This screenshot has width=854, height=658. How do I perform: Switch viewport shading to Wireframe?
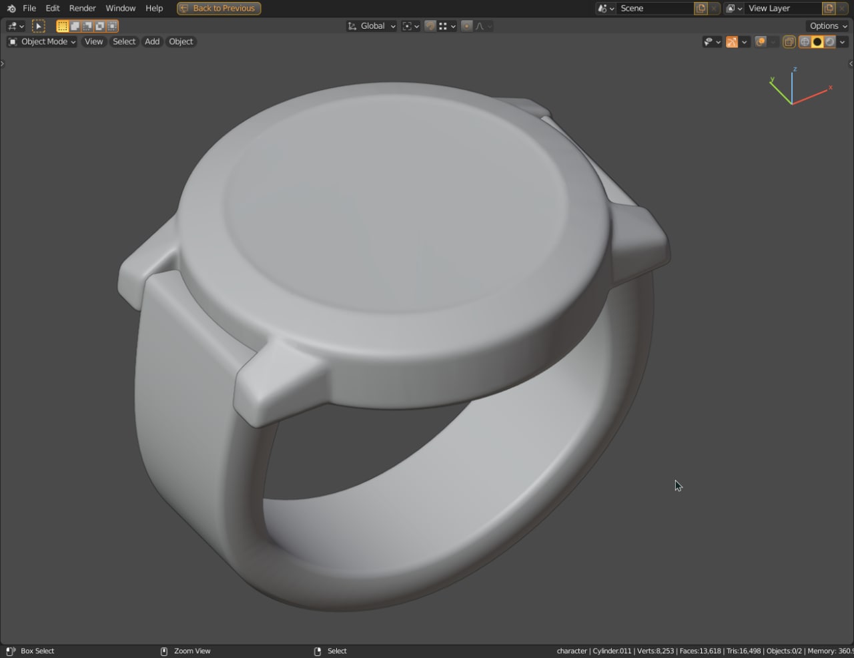[805, 42]
